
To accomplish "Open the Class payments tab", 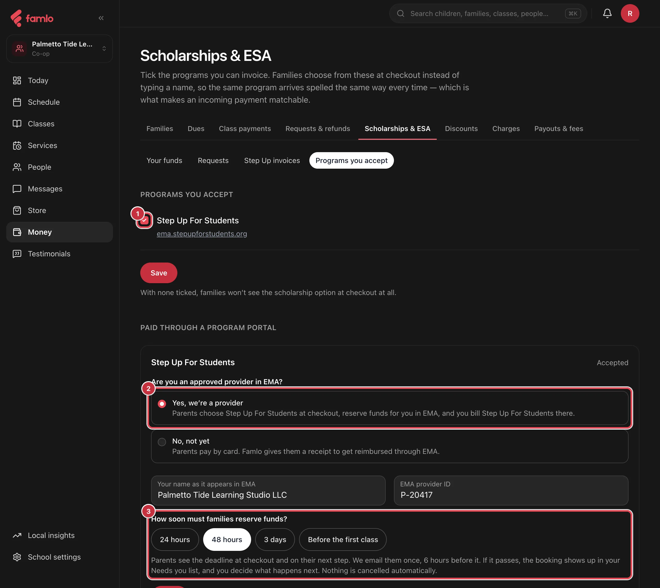I will click(245, 129).
